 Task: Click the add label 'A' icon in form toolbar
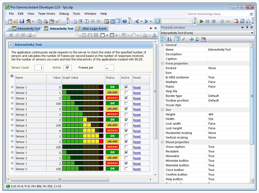[11, 35]
